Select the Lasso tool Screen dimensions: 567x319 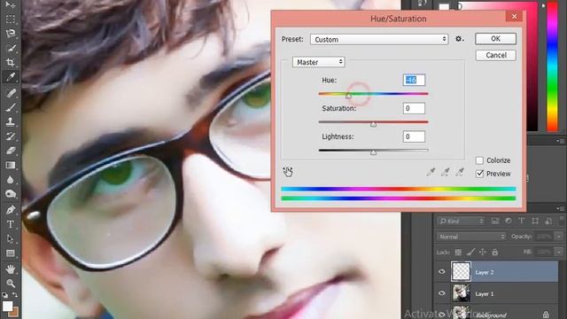[x=11, y=34]
